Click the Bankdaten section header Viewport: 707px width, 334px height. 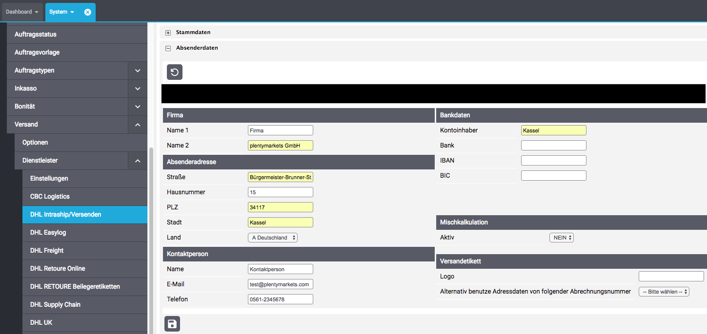[571, 115]
